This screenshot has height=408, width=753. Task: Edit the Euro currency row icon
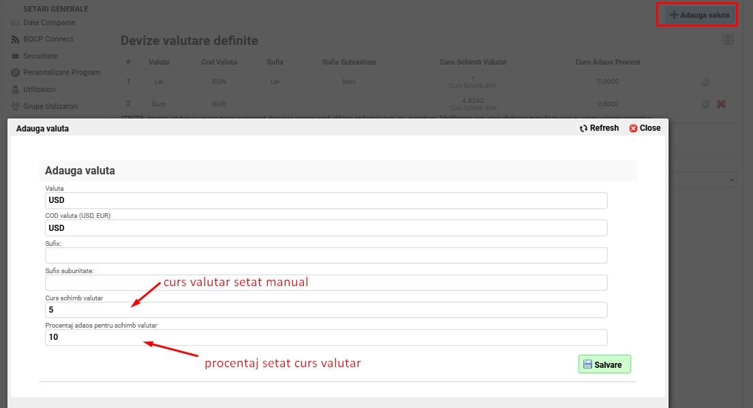coord(705,104)
